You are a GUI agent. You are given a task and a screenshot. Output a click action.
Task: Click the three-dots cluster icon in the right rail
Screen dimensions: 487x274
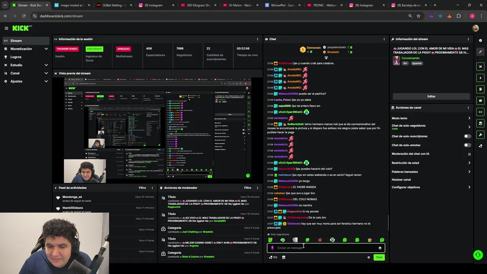481,146
